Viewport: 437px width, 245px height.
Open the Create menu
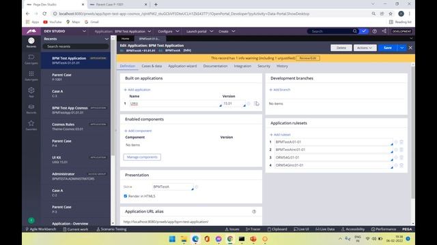[227, 31]
